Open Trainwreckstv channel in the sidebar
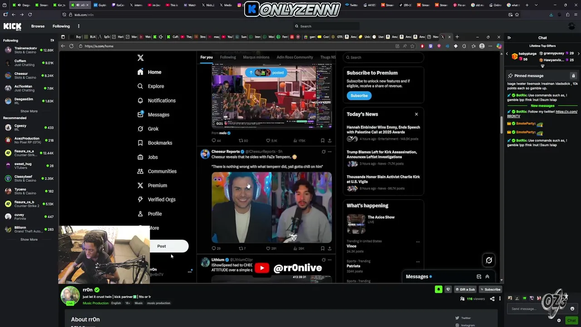Screen dimensions: 581x327 pos(29,50)
